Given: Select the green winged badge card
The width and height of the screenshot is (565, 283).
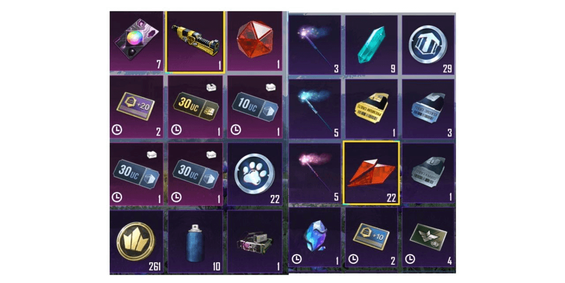Looking at the screenshot, I should (428, 237).
